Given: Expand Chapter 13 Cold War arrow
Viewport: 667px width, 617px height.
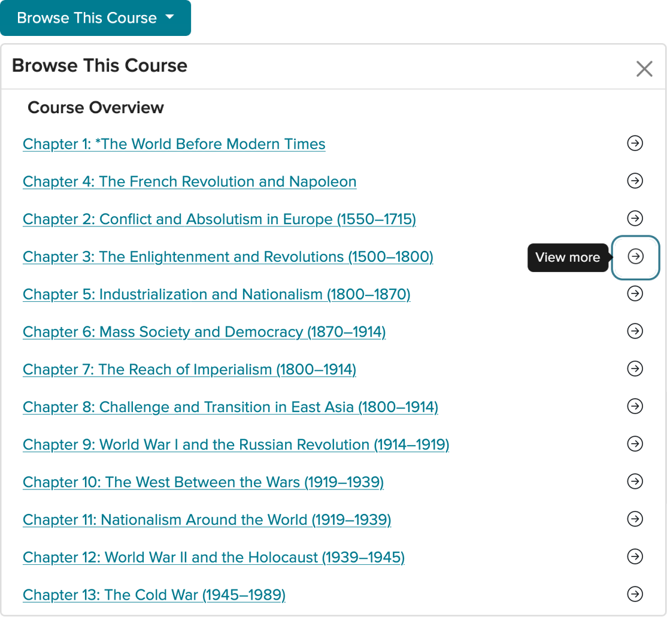Looking at the screenshot, I should 635,594.
